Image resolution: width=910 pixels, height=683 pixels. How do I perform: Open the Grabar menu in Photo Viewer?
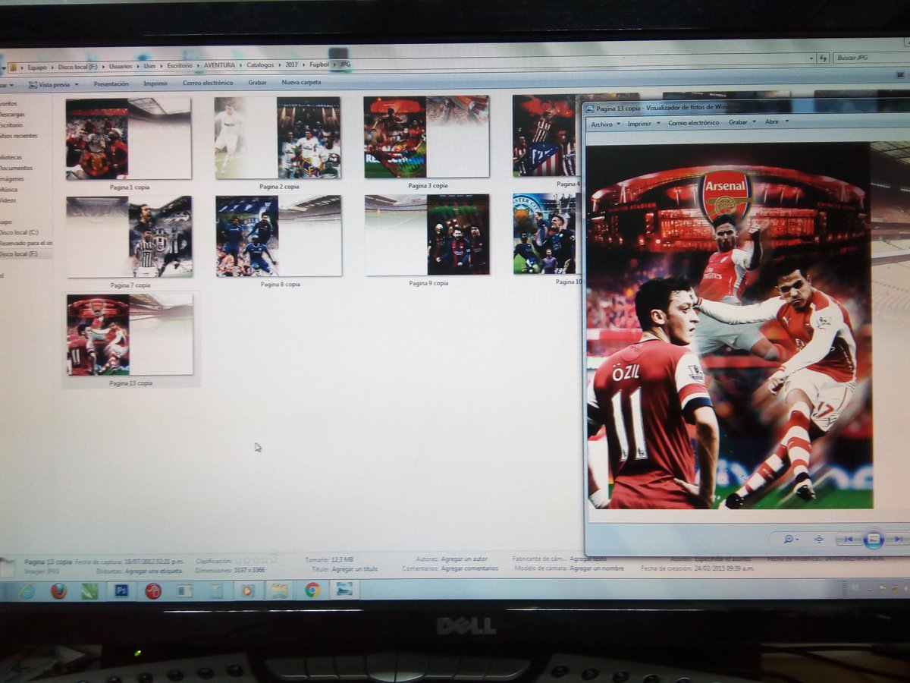[738, 121]
